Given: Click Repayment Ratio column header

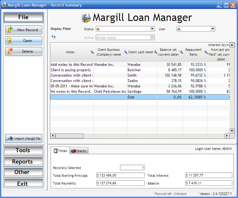Looking at the screenshot, I should click(193, 52).
